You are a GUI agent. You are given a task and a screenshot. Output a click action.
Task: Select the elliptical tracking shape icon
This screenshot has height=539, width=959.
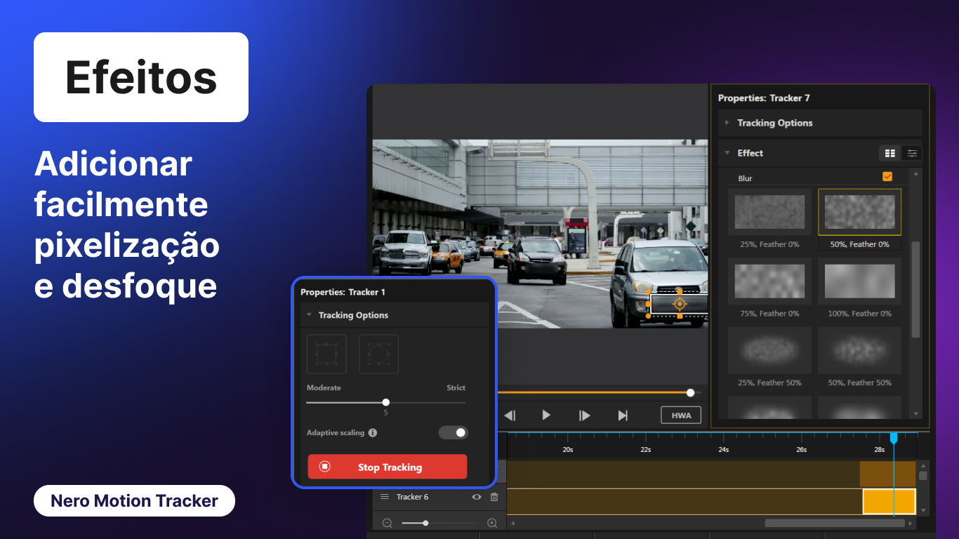(379, 354)
